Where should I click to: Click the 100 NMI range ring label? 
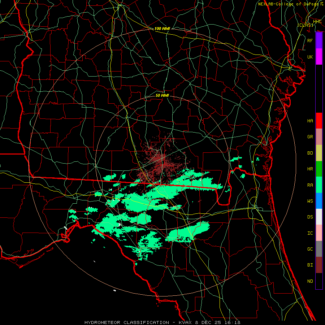162,29
